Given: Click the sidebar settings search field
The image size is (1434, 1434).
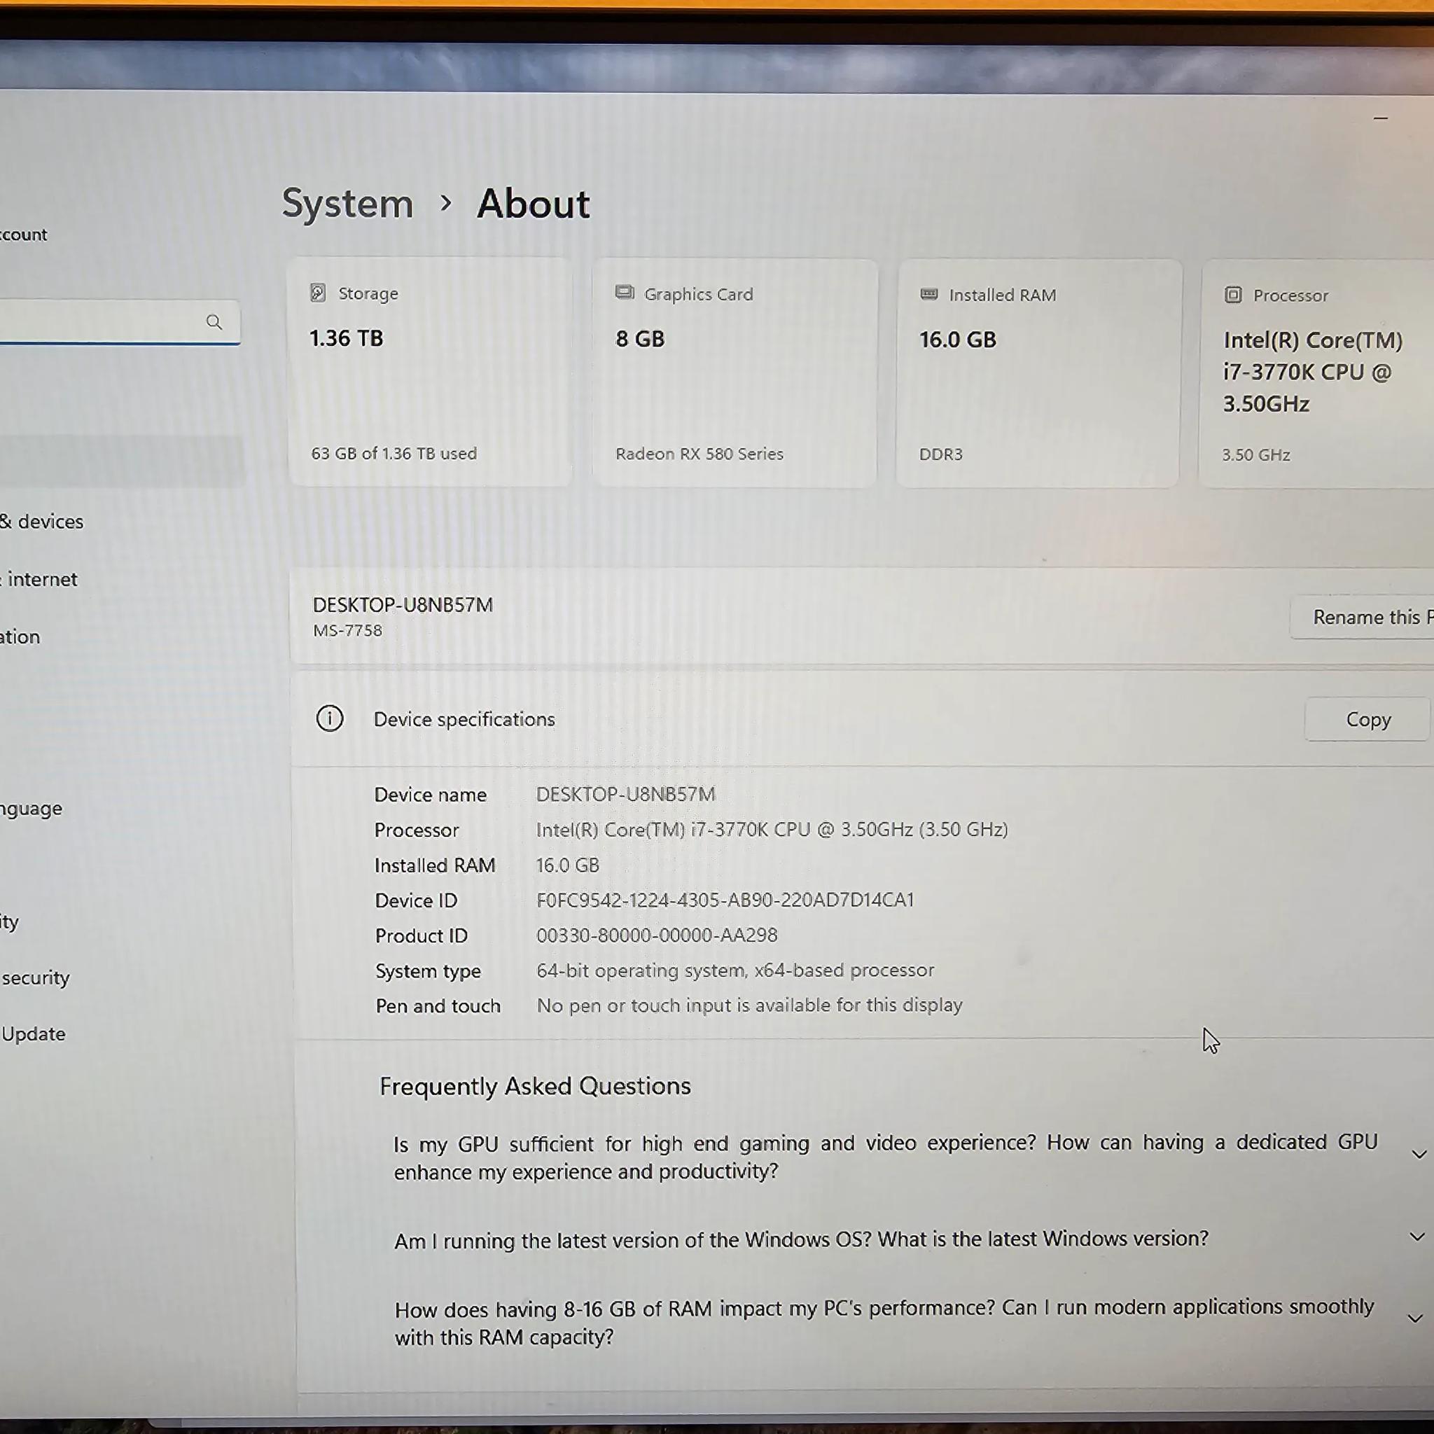Looking at the screenshot, I should click(119, 322).
